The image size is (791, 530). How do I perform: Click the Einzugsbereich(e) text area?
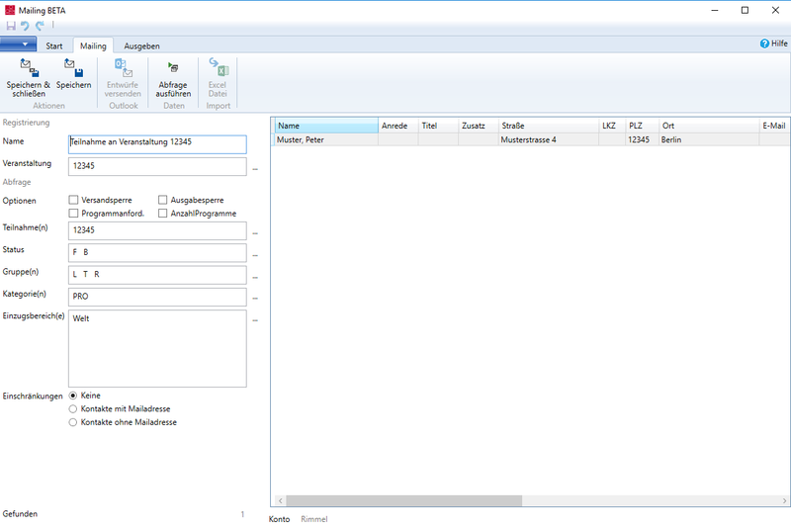157,348
